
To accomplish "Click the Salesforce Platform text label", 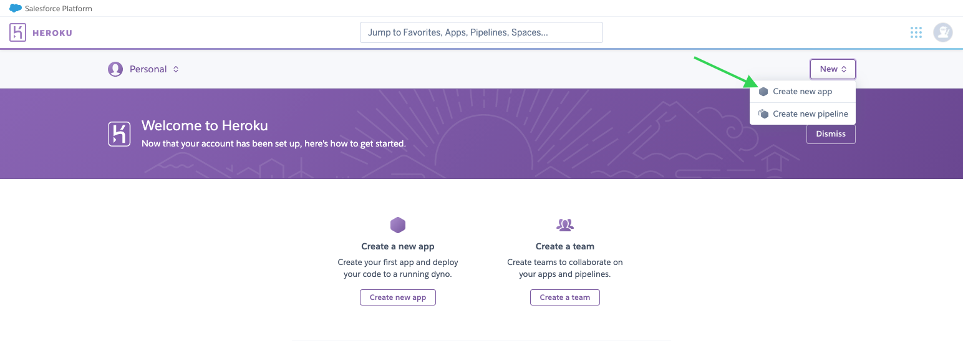I will (x=59, y=8).
